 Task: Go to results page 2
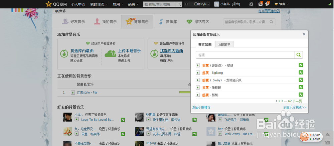pyautogui.click(x=279, y=101)
